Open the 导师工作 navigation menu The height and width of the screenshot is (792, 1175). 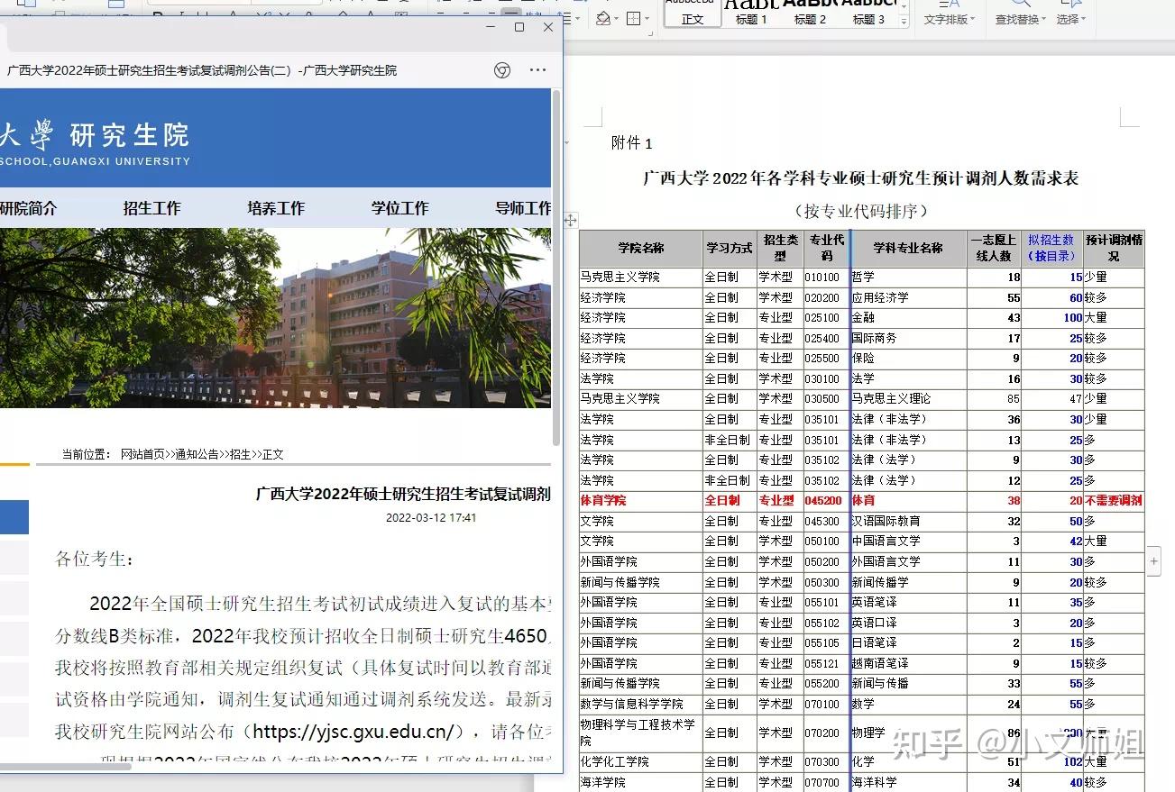point(523,208)
